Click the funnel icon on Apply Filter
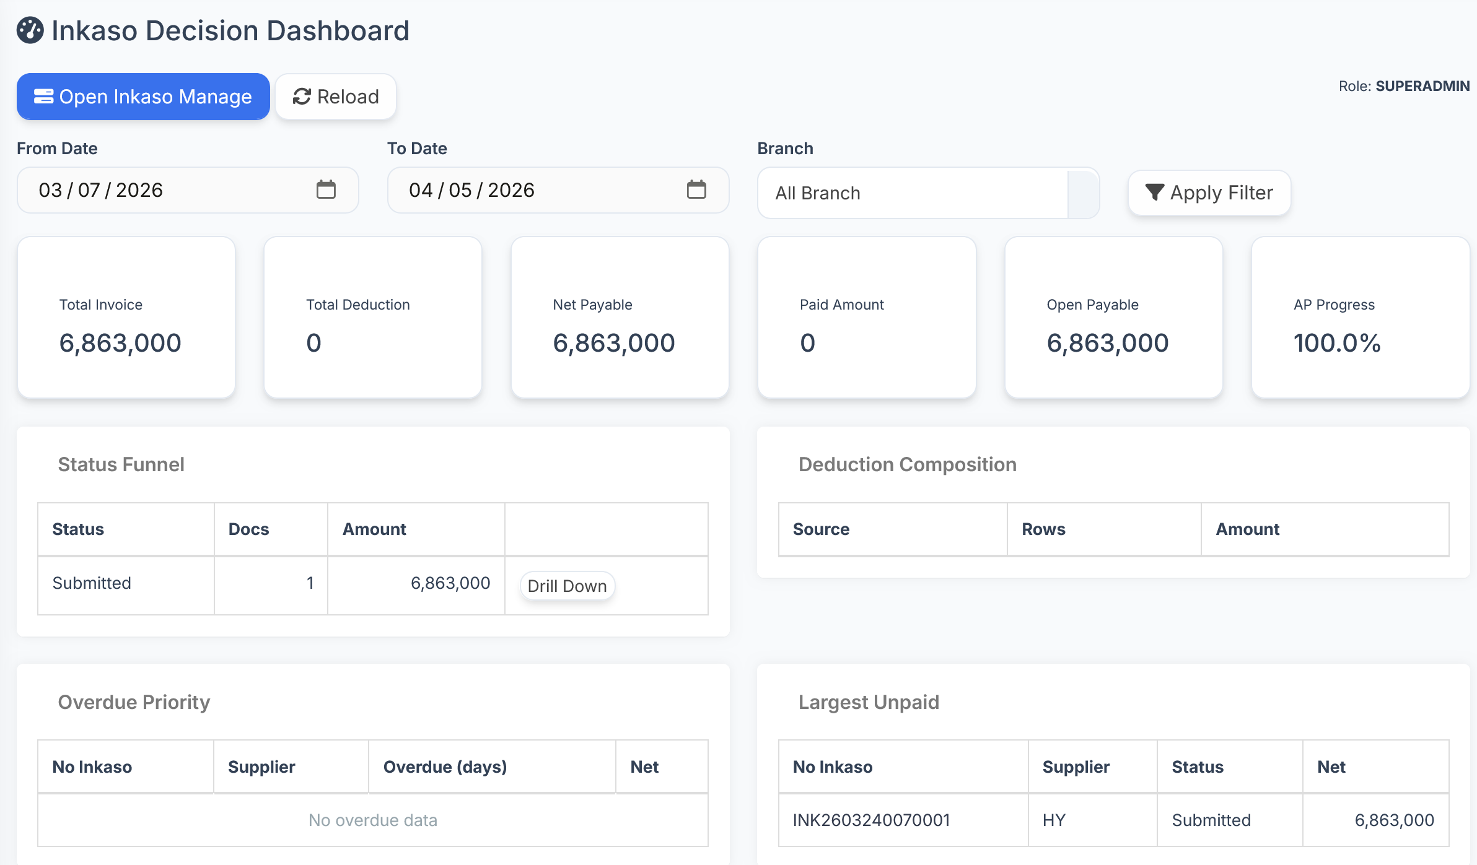Viewport: 1477px width, 865px height. (1154, 193)
